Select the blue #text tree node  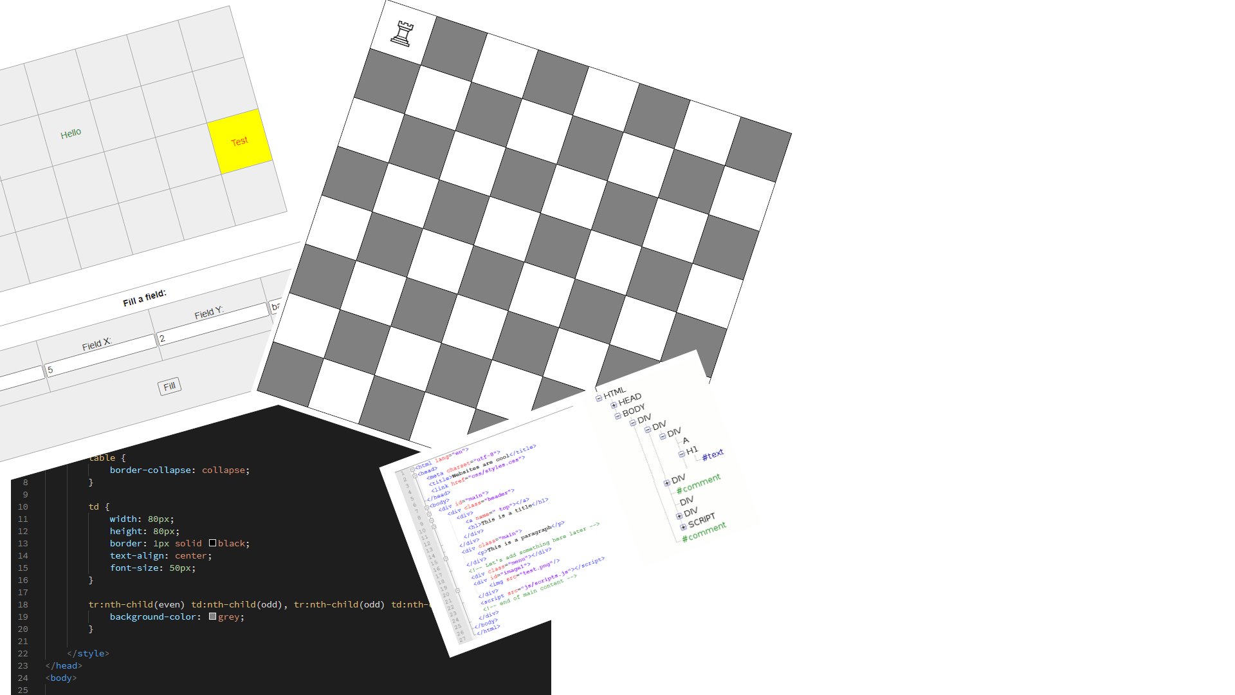click(713, 454)
